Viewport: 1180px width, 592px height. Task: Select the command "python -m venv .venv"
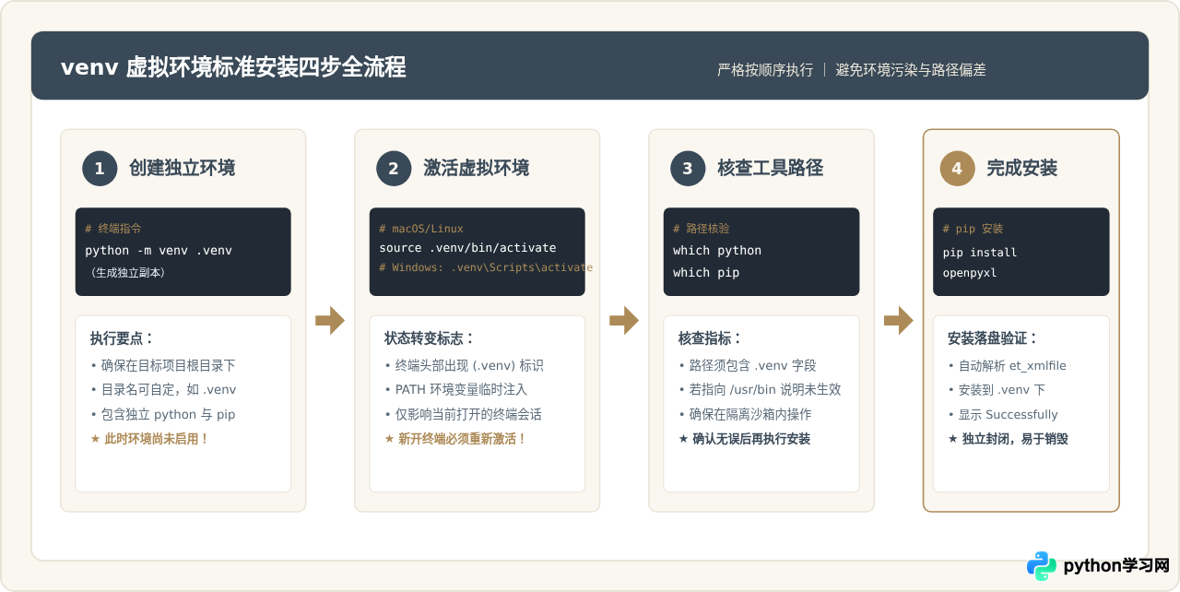159,250
